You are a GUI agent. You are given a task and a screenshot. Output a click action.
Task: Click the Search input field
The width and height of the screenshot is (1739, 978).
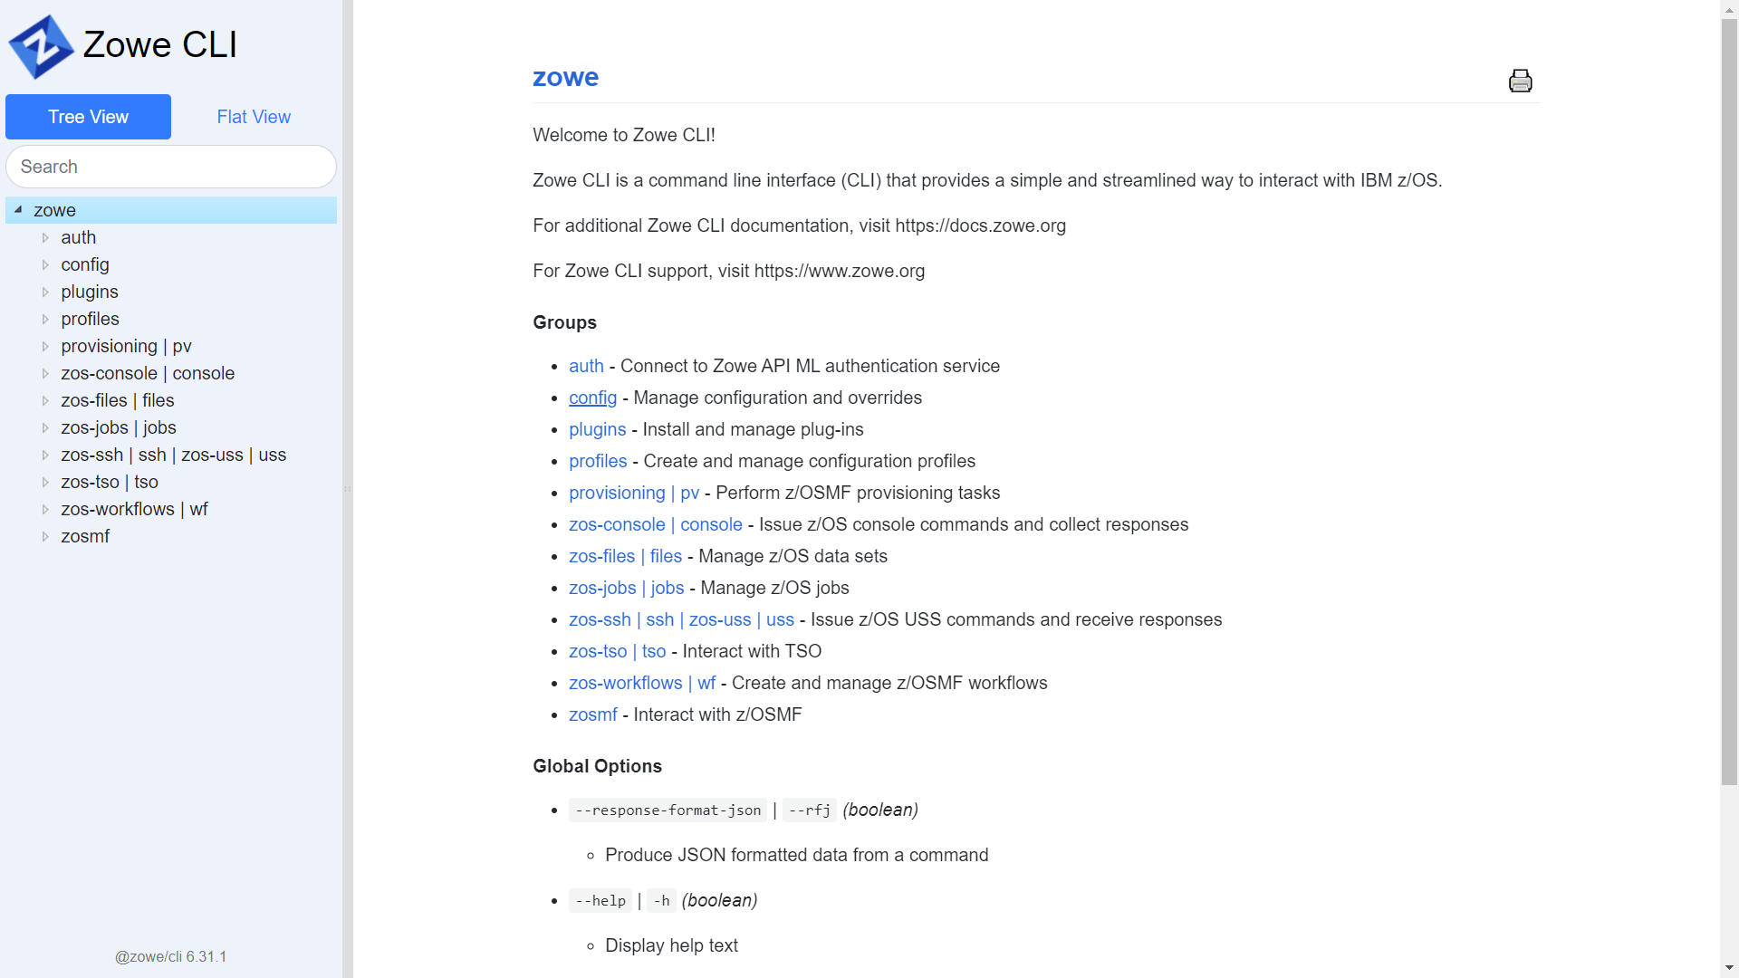(x=171, y=167)
